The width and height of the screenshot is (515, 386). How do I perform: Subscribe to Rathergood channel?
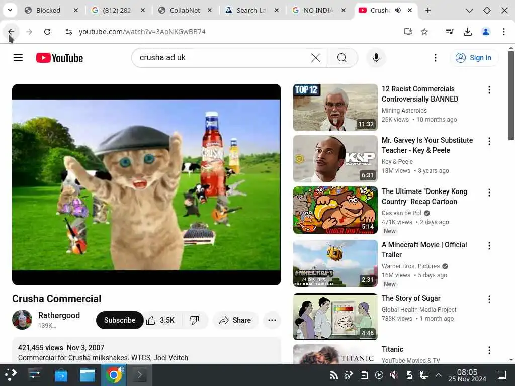(120, 320)
